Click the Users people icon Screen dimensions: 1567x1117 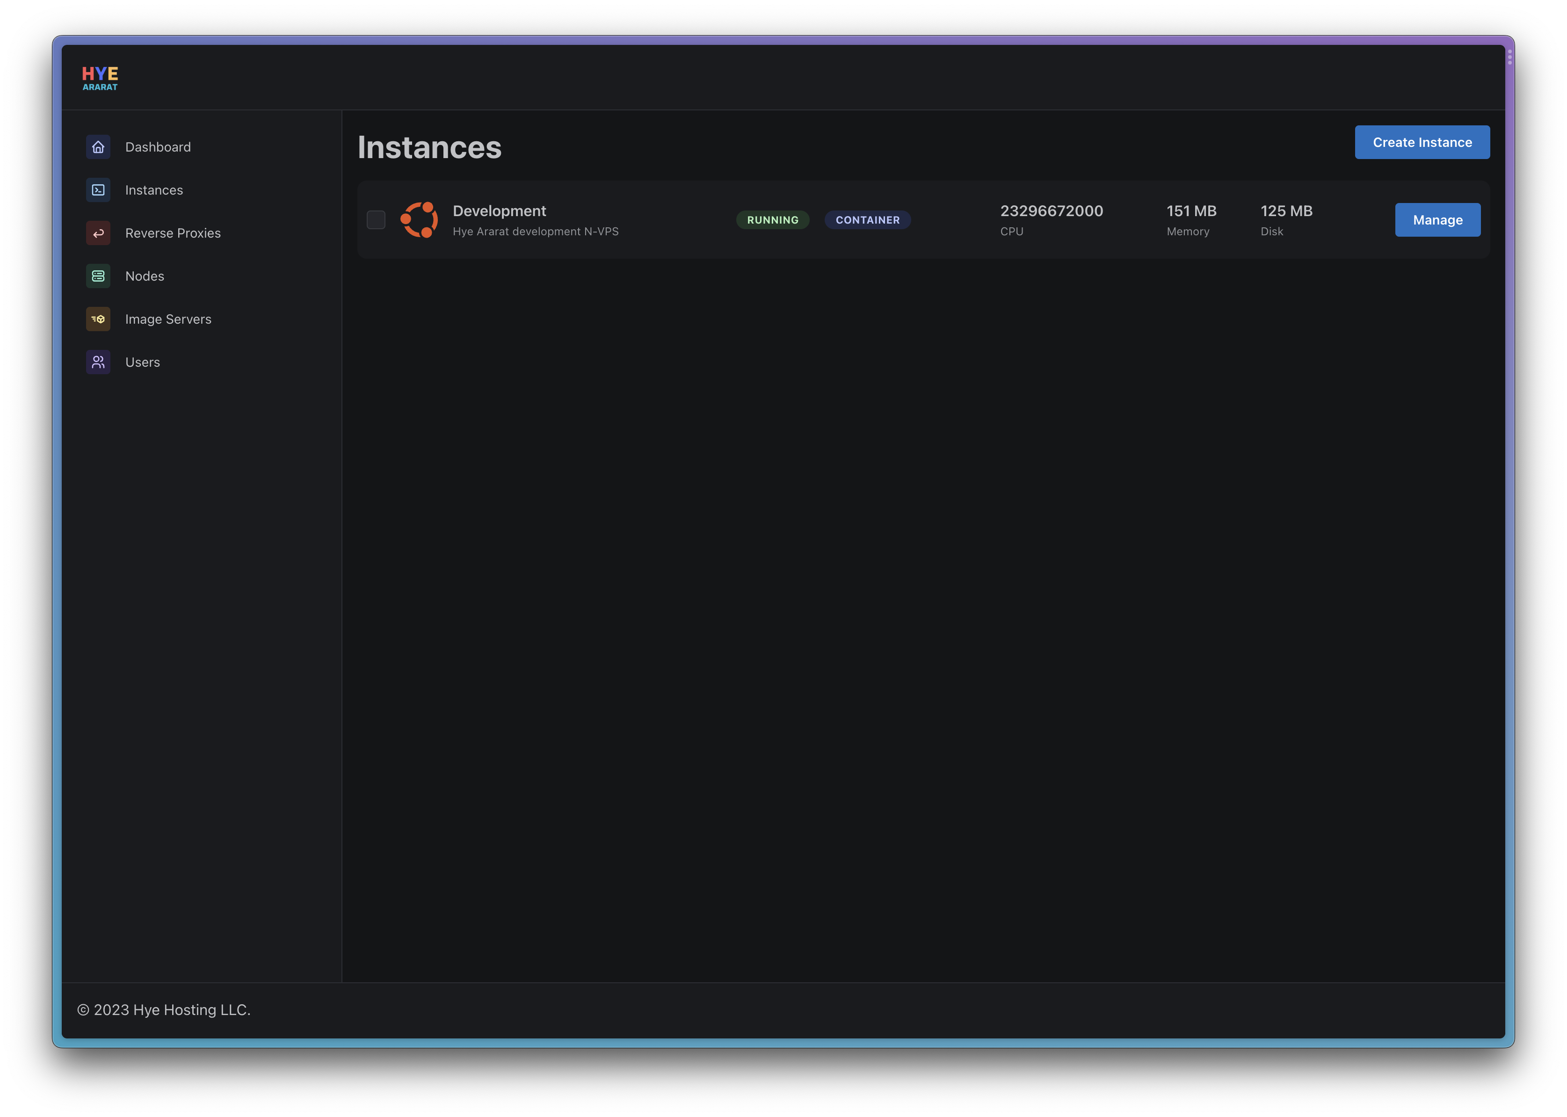click(98, 362)
